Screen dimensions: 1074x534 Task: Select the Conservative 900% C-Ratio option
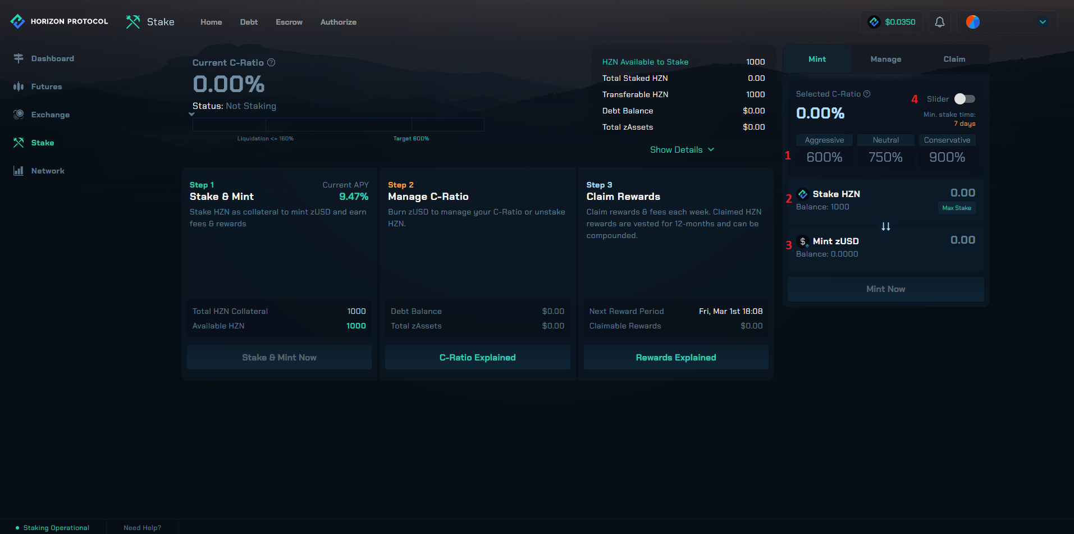tap(947, 151)
